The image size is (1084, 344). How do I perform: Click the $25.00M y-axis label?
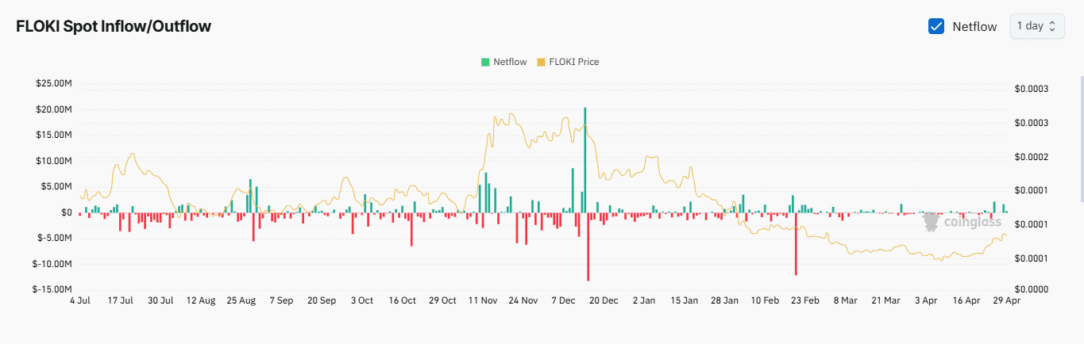(53, 83)
